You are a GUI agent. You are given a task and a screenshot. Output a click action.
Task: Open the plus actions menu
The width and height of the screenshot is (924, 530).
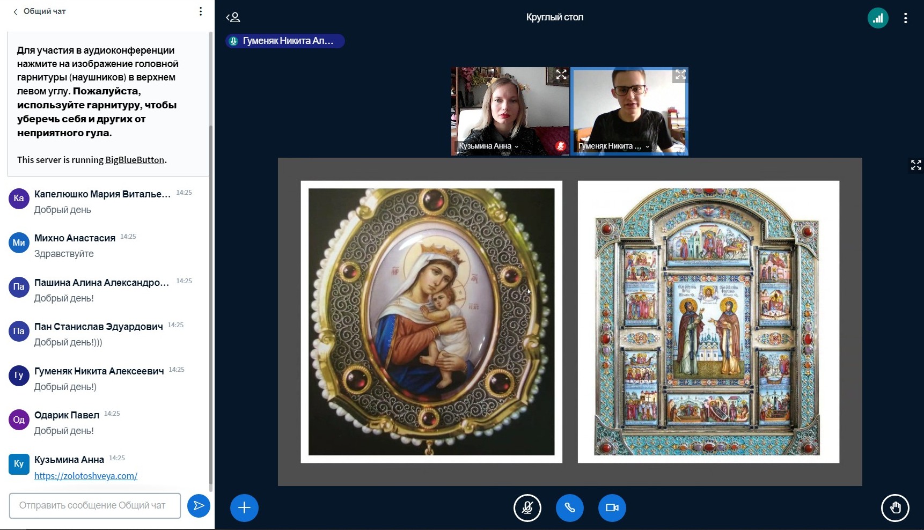244,507
